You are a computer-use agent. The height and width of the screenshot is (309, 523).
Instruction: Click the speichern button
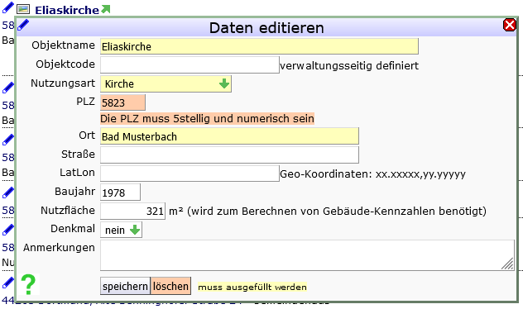pyautogui.click(x=125, y=286)
